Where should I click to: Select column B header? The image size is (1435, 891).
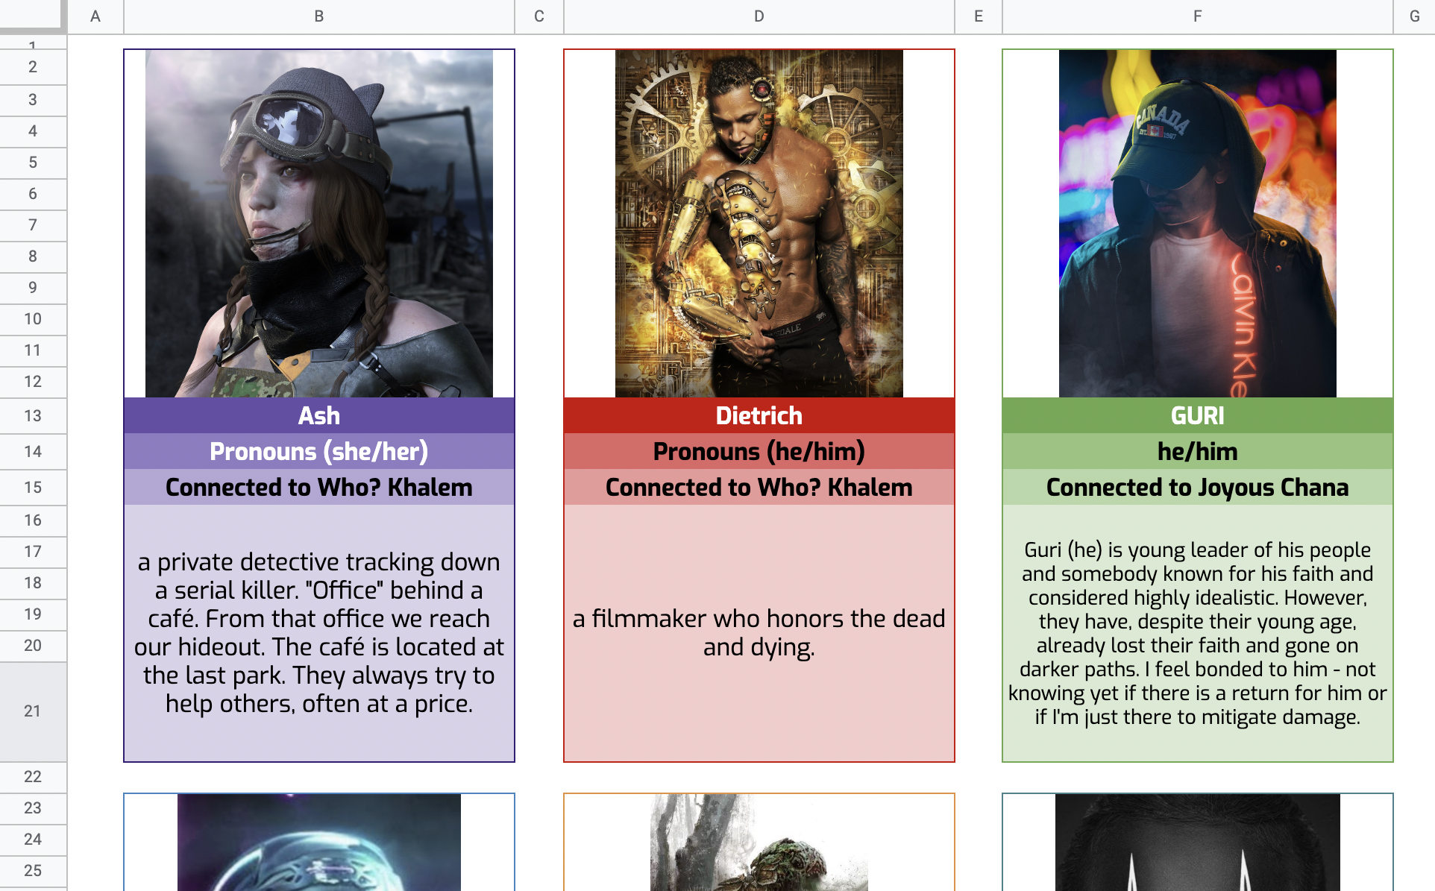tap(319, 14)
